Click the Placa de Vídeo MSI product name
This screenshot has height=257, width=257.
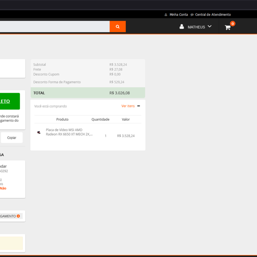tap(69, 132)
